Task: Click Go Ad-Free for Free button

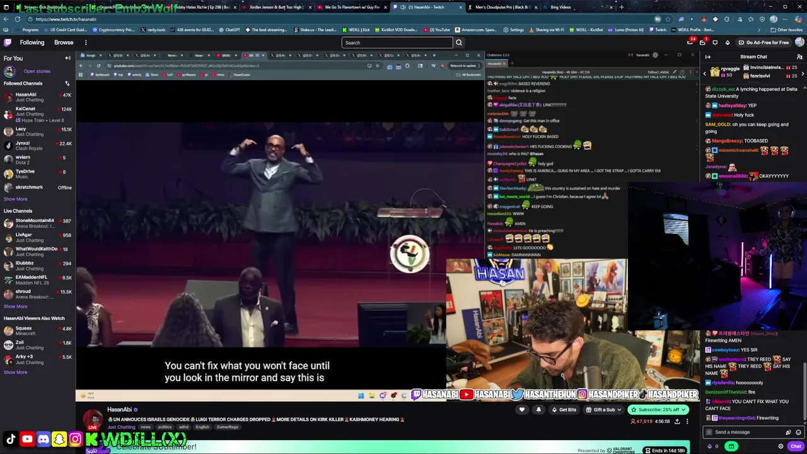Action: point(763,42)
